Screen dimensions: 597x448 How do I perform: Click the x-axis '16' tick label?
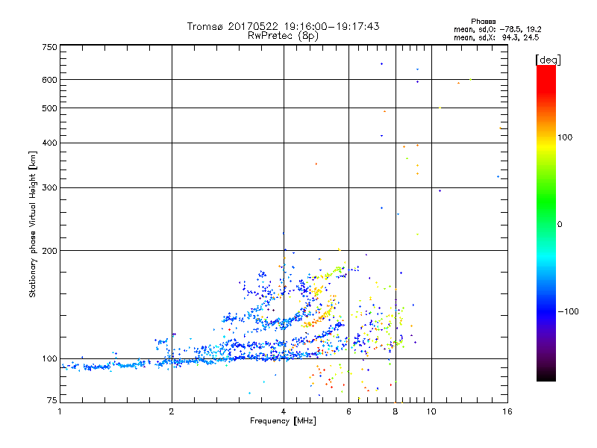tap(507, 411)
